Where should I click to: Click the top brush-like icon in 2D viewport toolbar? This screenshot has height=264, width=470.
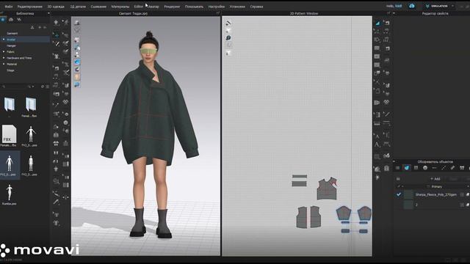tap(228, 23)
